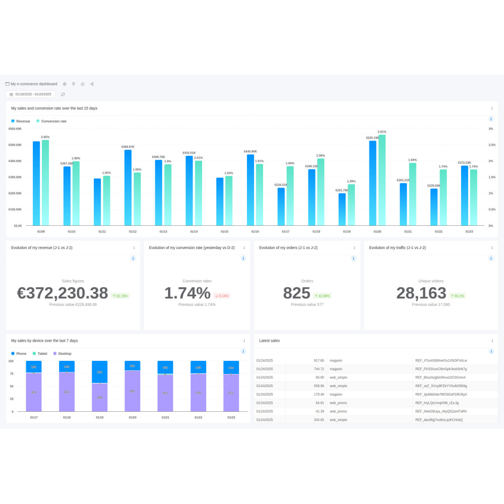The image size is (504, 504).
Task: Open options menu of conversion rate widget
Action: point(244,247)
